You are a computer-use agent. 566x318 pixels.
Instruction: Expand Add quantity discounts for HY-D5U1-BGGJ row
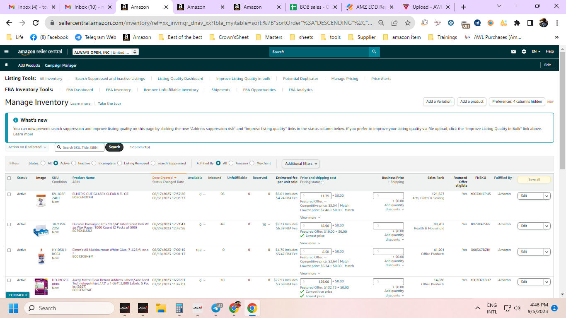(394, 263)
